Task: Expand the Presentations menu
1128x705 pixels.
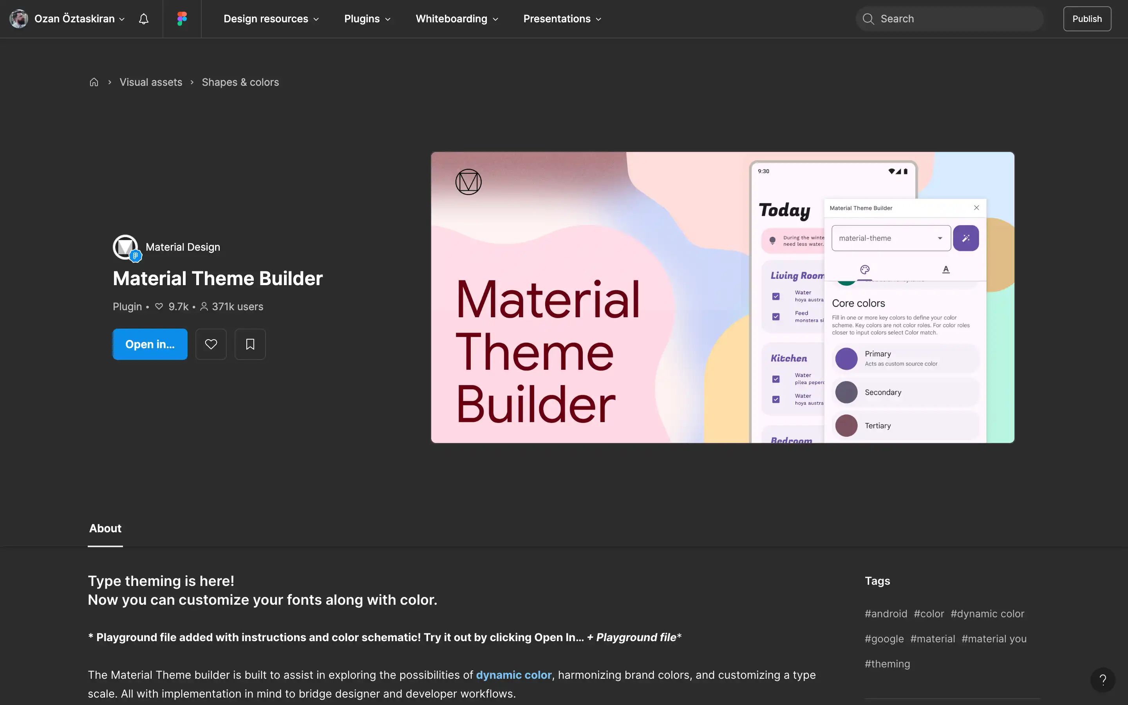Action: pyautogui.click(x=562, y=19)
